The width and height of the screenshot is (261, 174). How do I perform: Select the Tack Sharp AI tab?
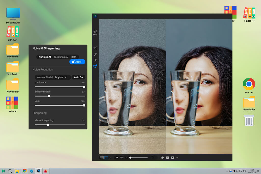(x=61, y=57)
